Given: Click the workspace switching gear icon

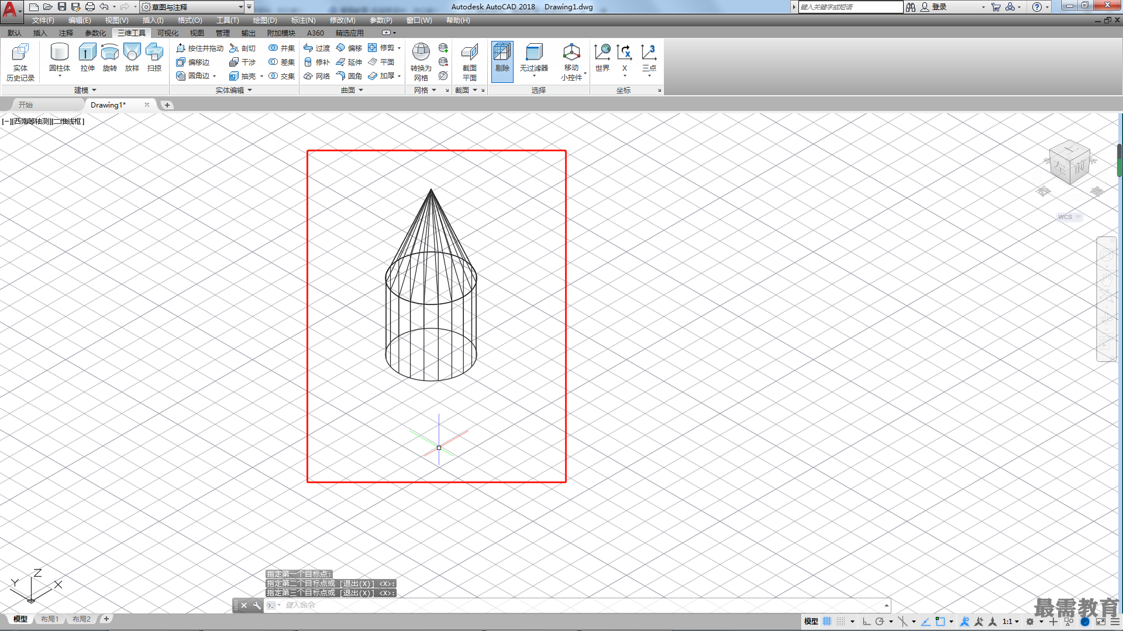Looking at the screenshot, I should 1030,622.
